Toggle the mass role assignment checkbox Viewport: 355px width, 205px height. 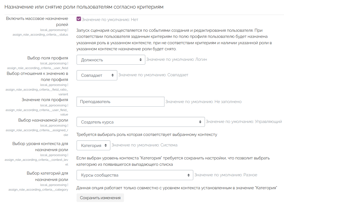point(79,19)
